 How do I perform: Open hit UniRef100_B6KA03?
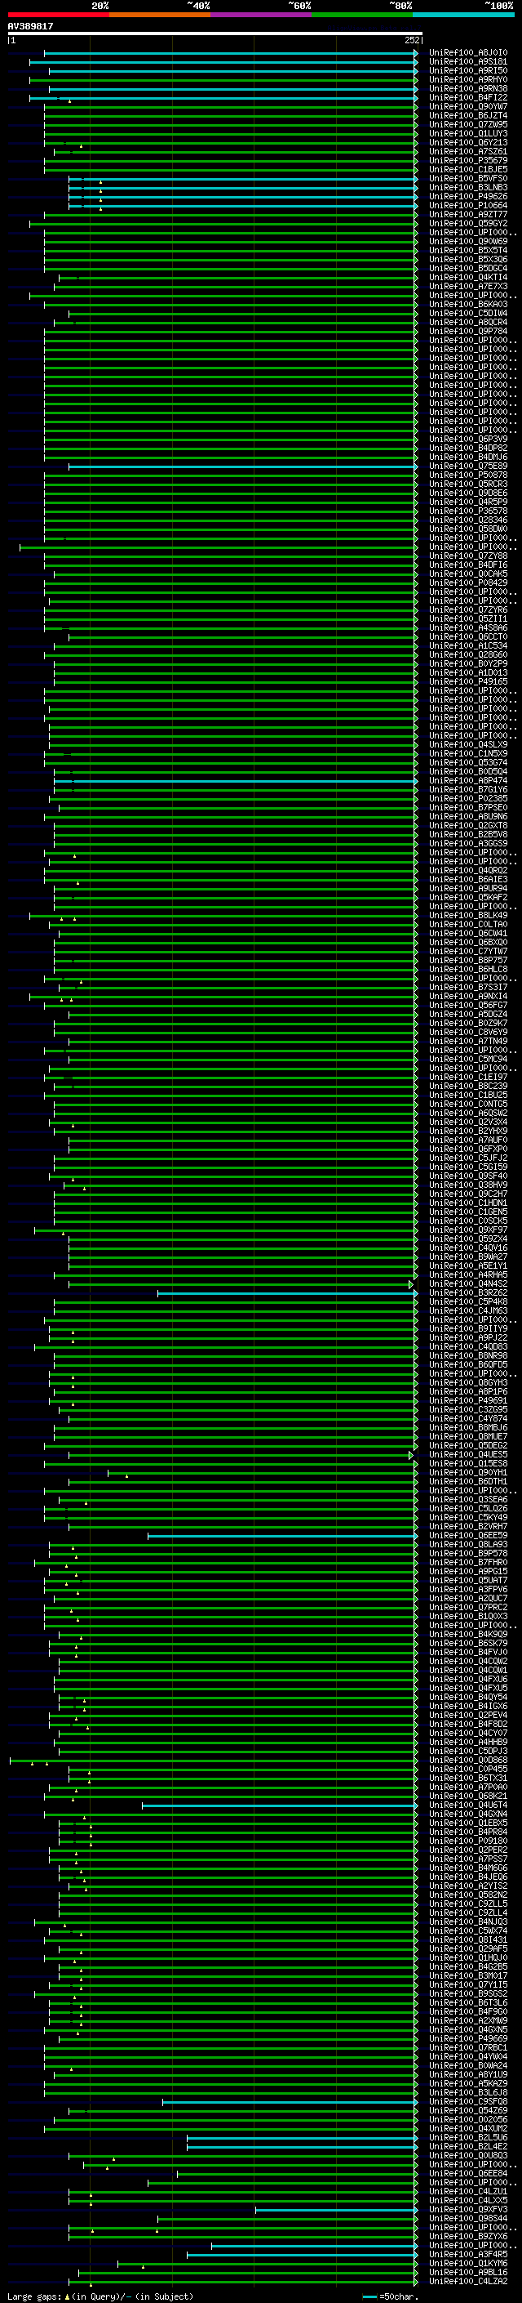coord(468,305)
